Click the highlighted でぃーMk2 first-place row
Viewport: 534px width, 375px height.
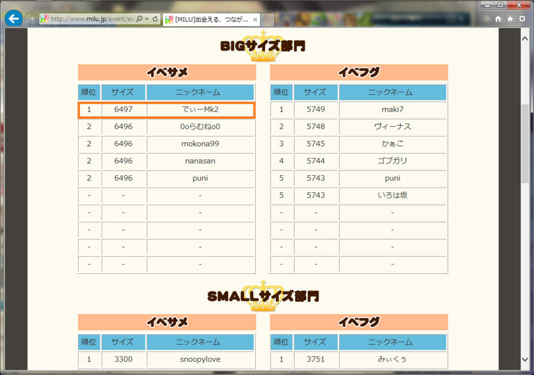(x=166, y=110)
